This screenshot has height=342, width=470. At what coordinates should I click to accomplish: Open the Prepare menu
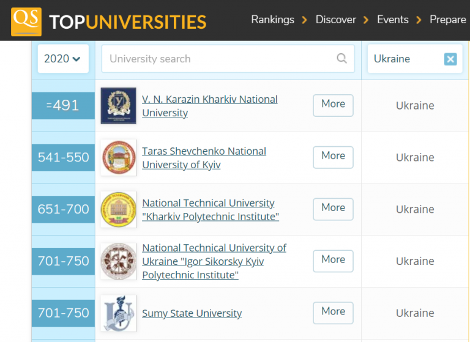(x=448, y=20)
